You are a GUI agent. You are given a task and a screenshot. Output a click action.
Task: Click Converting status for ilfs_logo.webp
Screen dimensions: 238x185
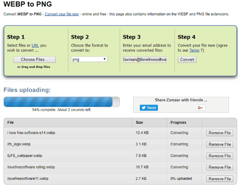click(179, 144)
